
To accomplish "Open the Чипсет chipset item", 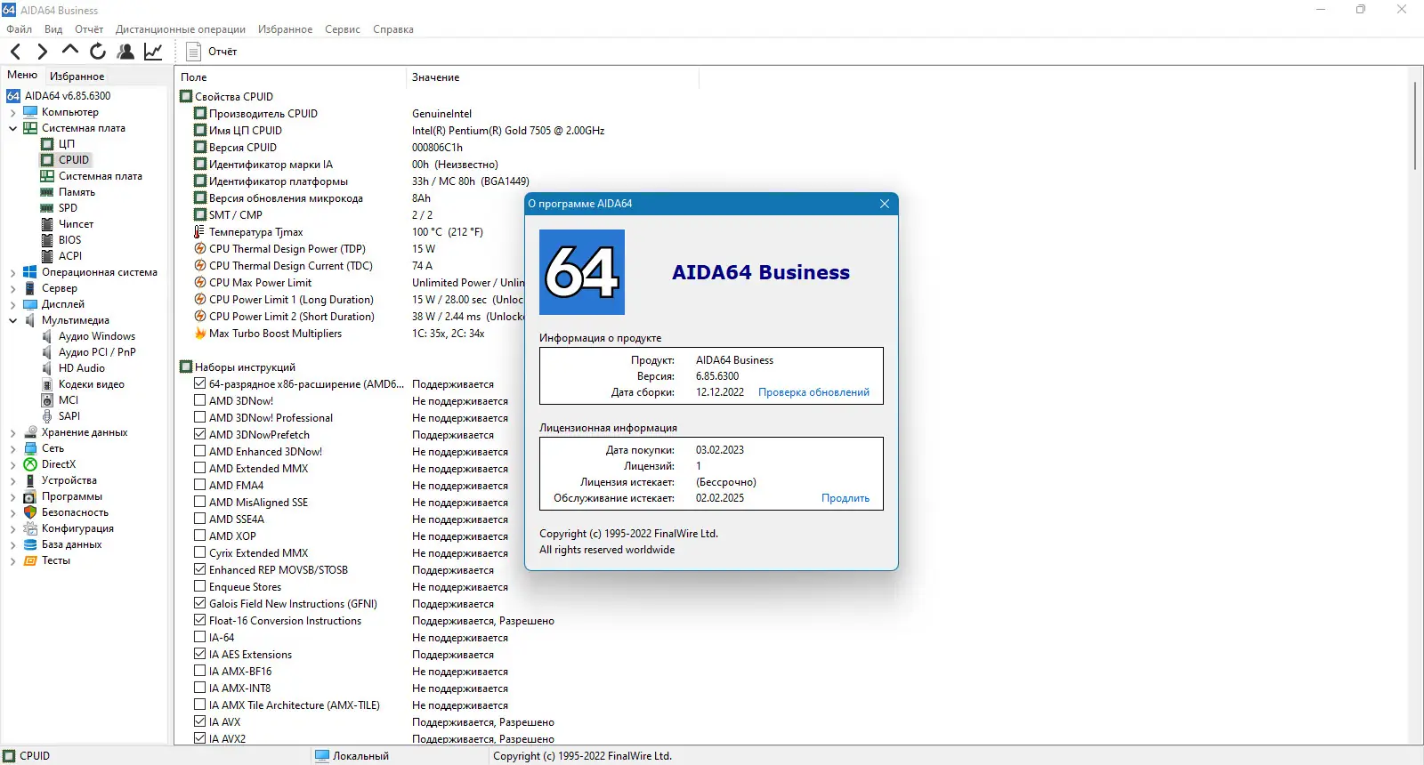I will tap(76, 224).
